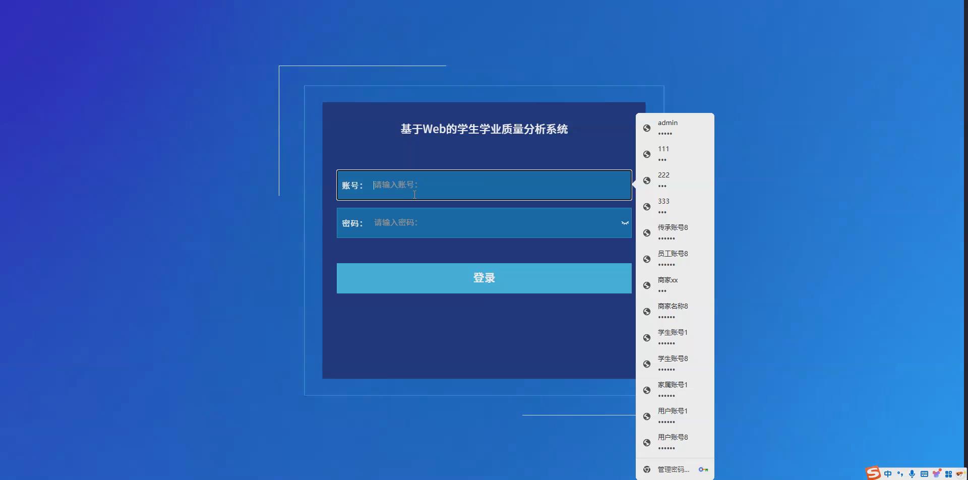Screen dimensions: 968x480
Task: Click the Sogou skin center icon with red dot
Action: click(x=936, y=473)
